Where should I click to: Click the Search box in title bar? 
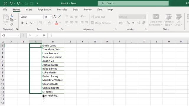pyautogui.click(x=133, y=3)
